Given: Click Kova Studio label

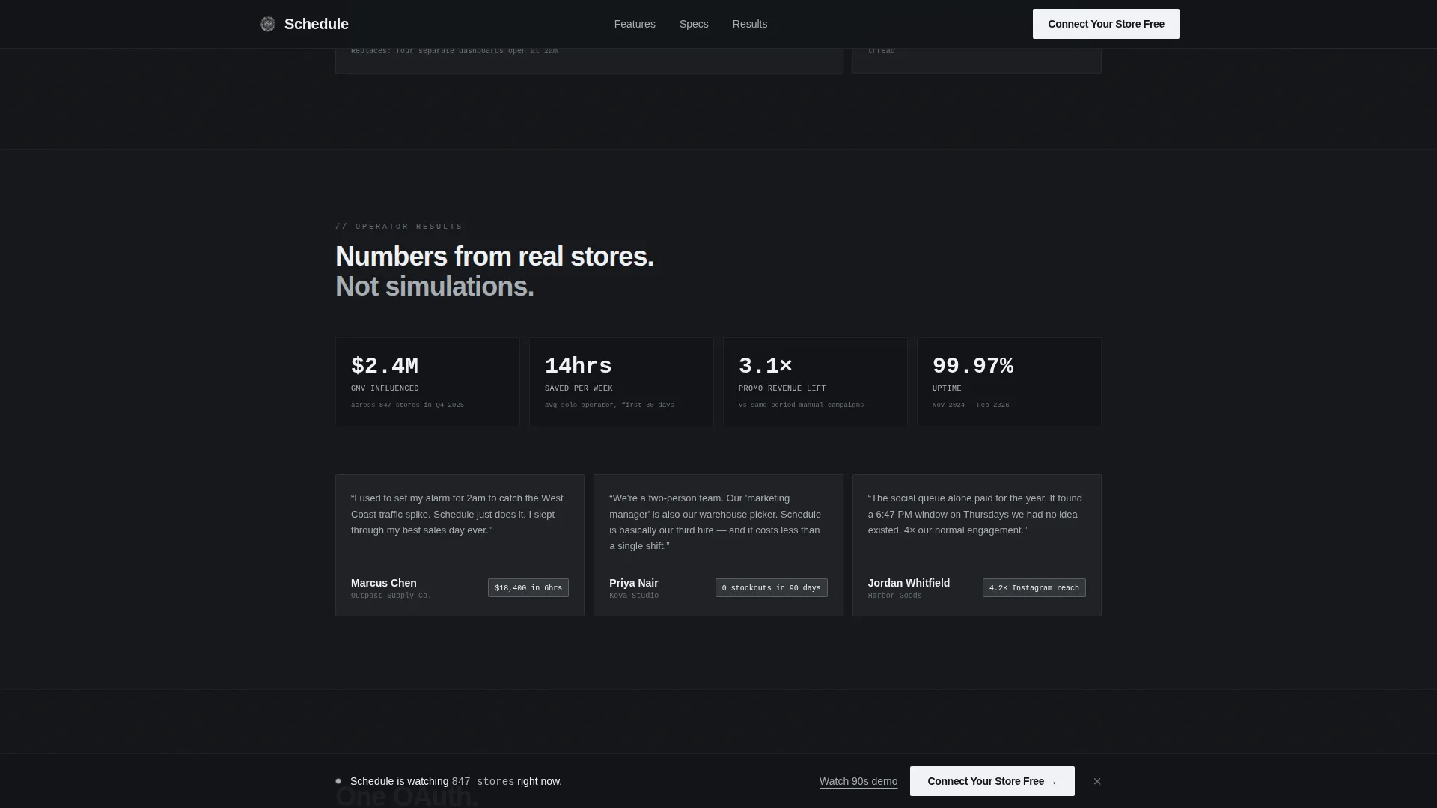Looking at the screenshot, I should pyautogui.click(x=634, y=596).
